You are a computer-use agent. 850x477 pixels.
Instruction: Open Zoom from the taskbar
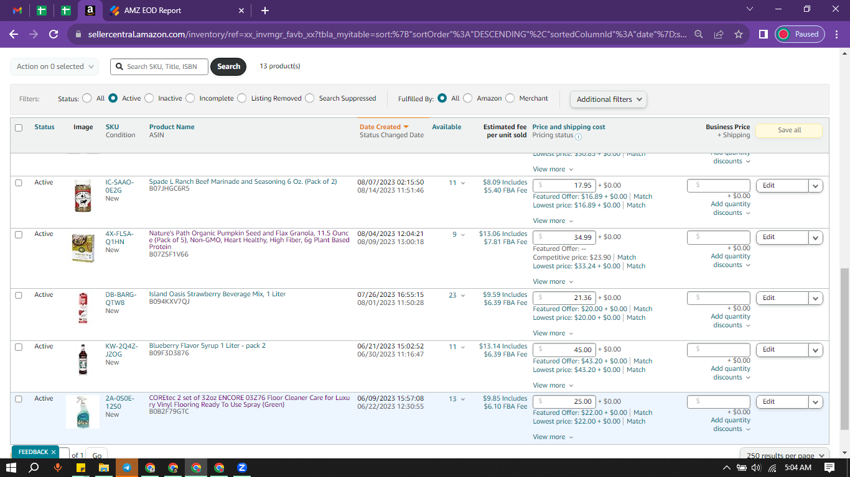pos(242,468)
